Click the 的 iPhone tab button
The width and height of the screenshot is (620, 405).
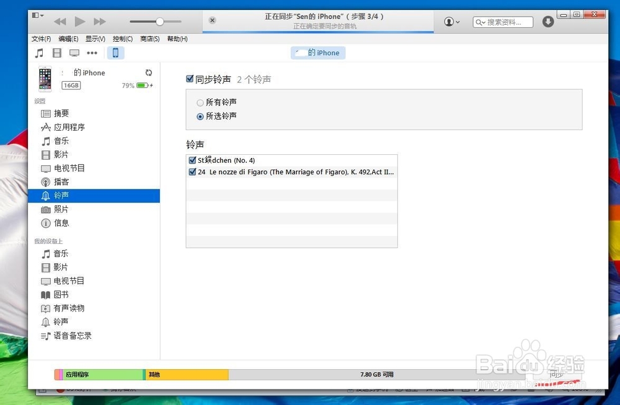coord(318,53)
